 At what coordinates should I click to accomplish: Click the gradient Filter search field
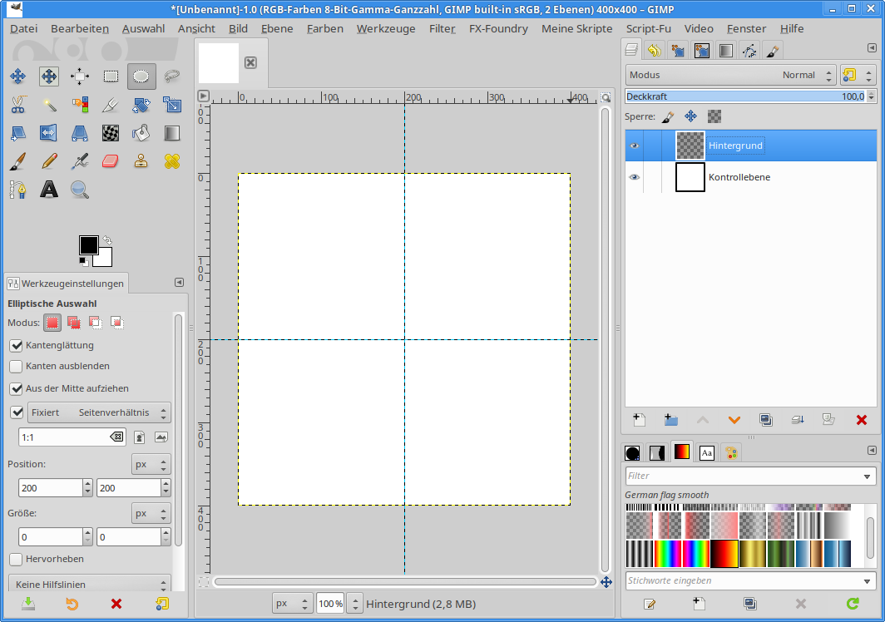[742, 476]
